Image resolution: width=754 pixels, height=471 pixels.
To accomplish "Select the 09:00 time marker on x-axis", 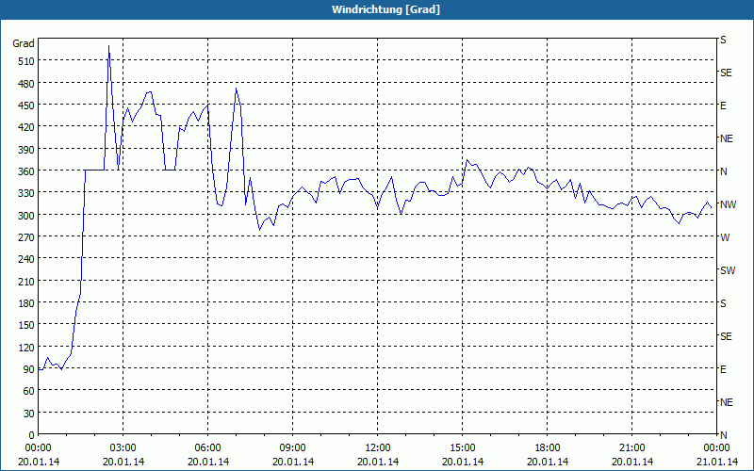I will tap(292, 447).
